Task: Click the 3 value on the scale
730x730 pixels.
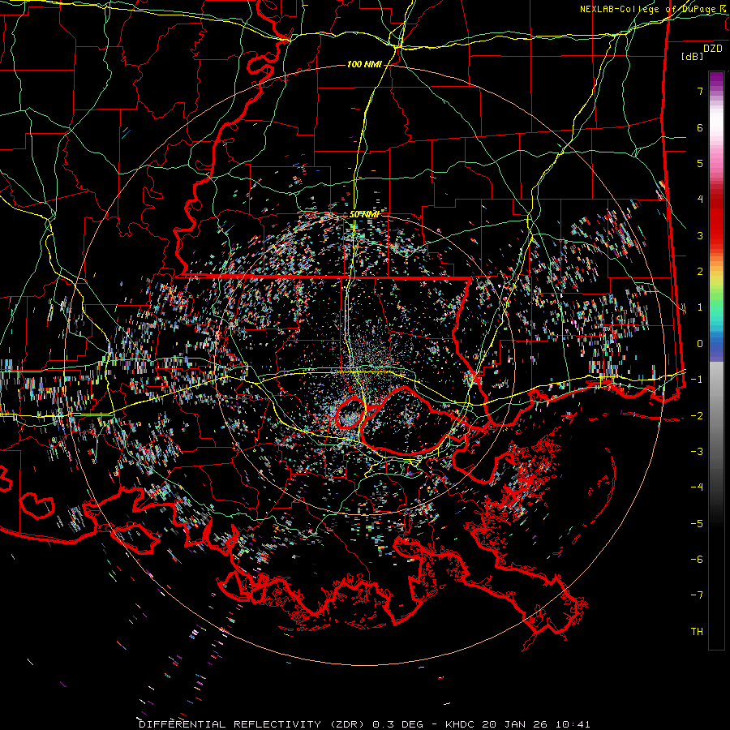Action: (700, 235)
